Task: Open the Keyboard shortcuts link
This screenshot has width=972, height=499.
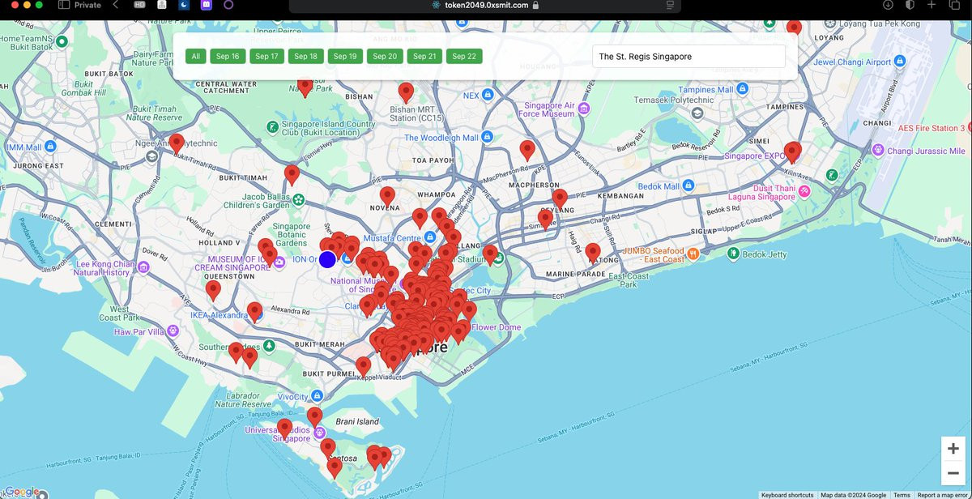Action: click(787, 495)
